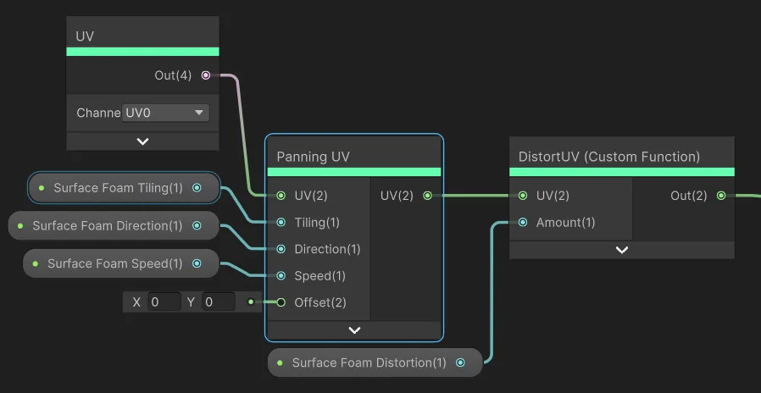This screenshot has height=393, width=761.
Task: Click the Surface Foam Distortion green dot
Action: click(280, 363)
